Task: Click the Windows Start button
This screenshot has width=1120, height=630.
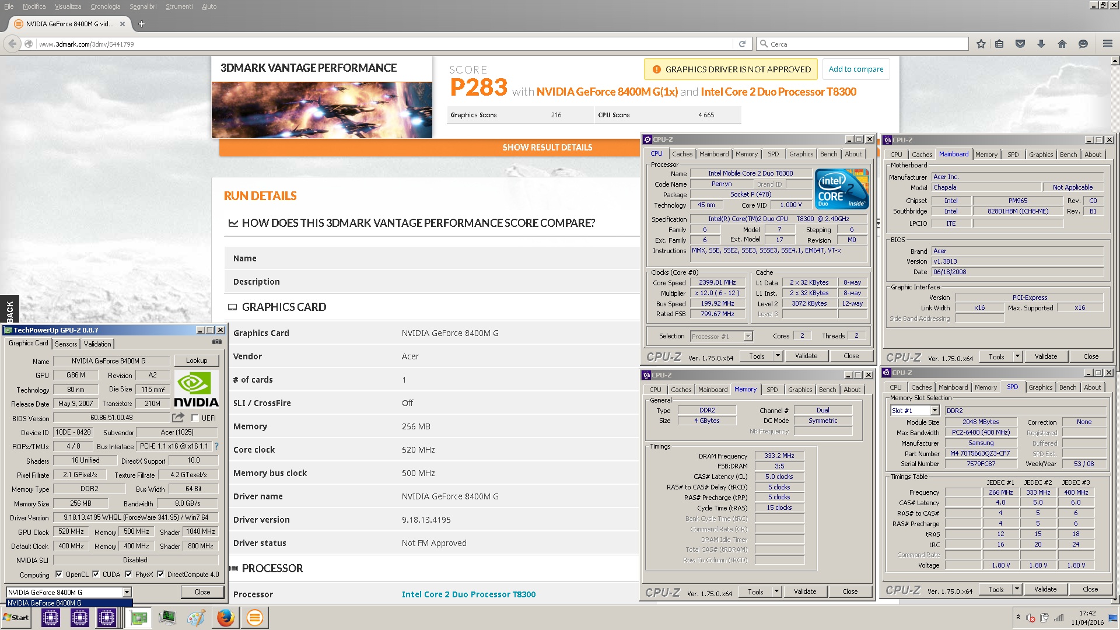Action: [16, 618]
